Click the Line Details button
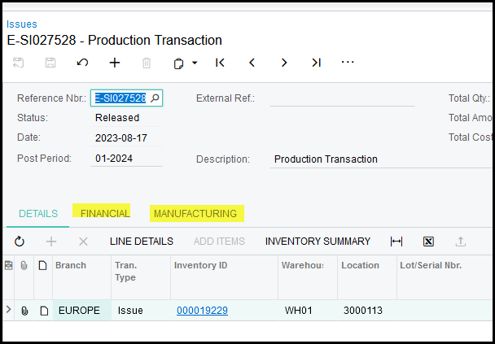Screen dimensions: 495x344 click(142, 242)
